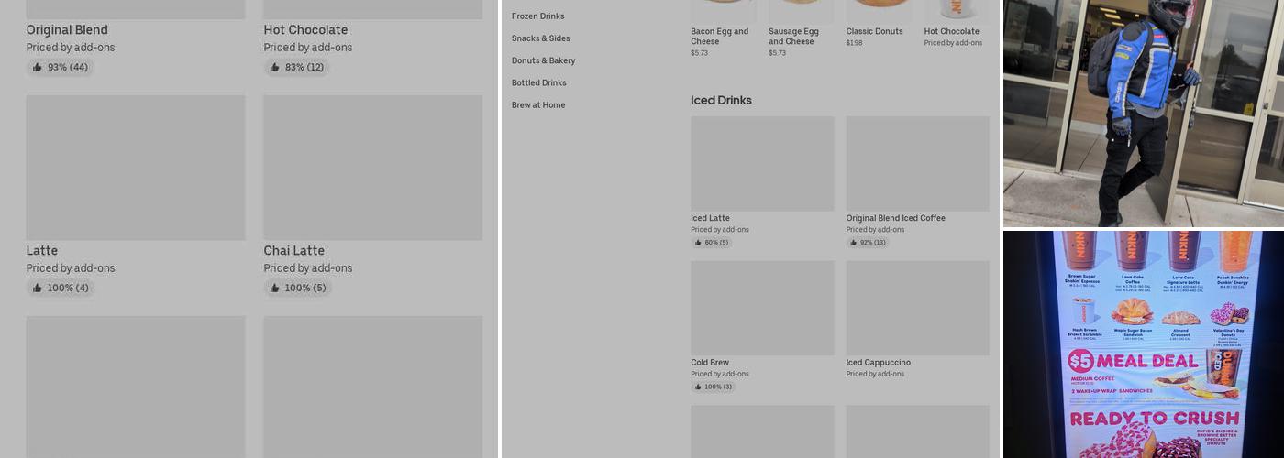Click thumbs-up icon showing 83% (12) rating
Image resolution: width=1284 pixels, height=458 pixels.
[275, 68]
